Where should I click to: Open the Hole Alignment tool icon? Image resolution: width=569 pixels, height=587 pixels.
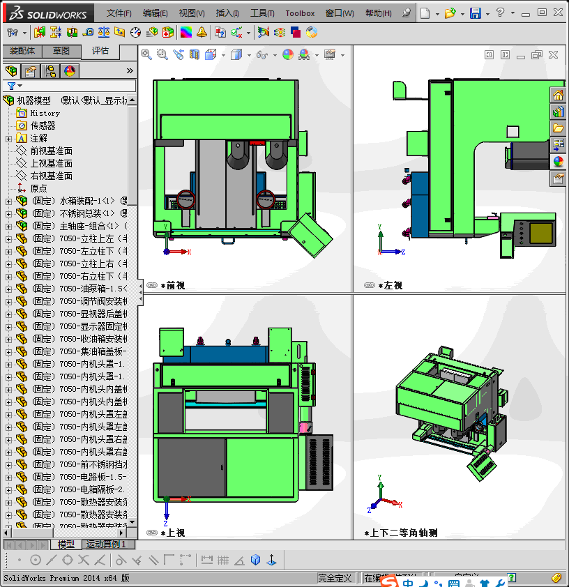pyautogui.click(x=72, y=32)
